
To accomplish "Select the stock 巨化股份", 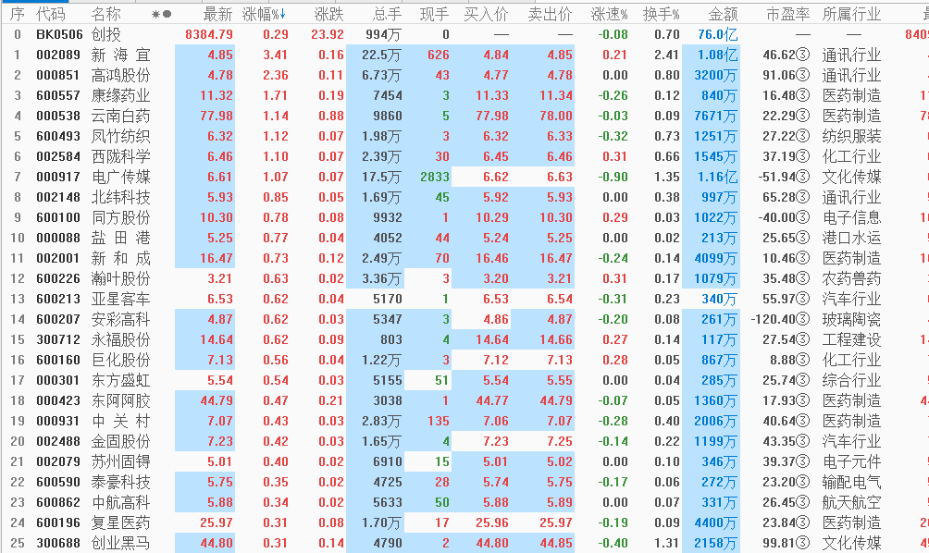I will point(121,360).
